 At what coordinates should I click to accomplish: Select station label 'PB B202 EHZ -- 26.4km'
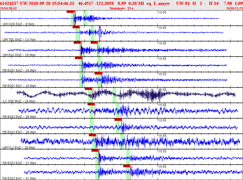pyautogui.click(x=19, y=117)
